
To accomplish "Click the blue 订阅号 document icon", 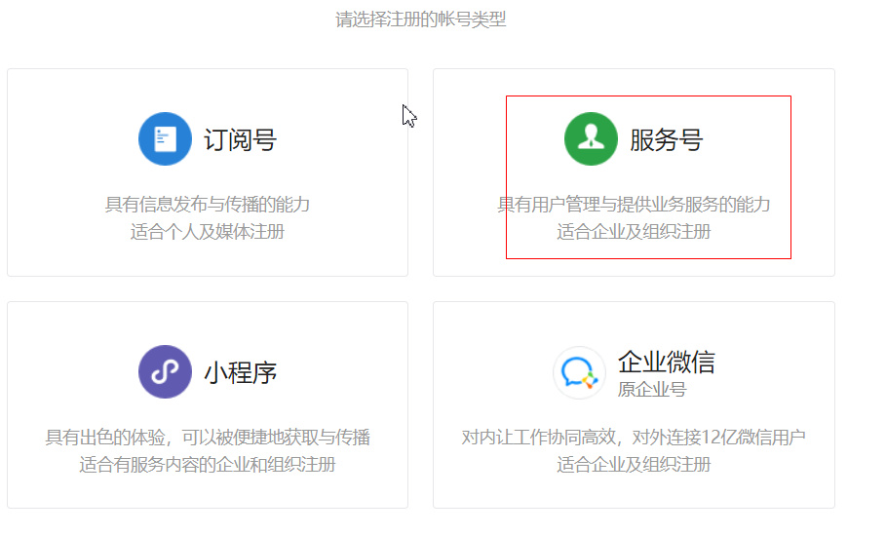I will (165, 139).
